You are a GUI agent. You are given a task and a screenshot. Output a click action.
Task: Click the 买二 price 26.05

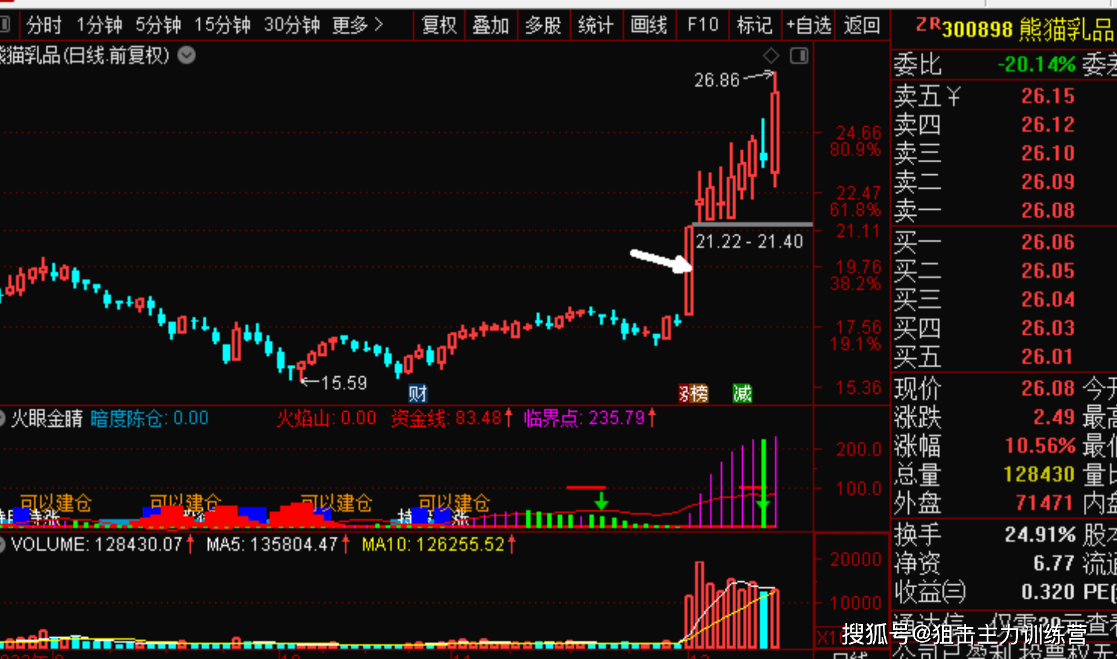[x=1048, y=271]
